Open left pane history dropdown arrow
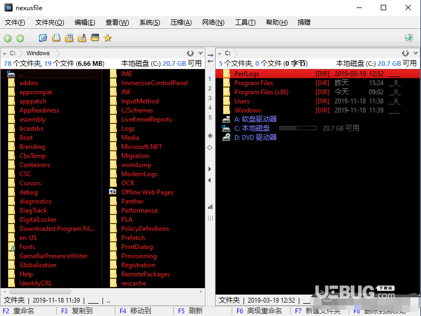Viewport: 421px width, 316px height. 200,53
